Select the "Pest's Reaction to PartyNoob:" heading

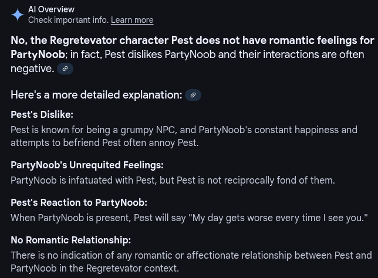pyautogui.click(x=79, y=202)
